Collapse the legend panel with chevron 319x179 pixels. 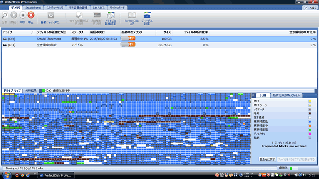254,95
